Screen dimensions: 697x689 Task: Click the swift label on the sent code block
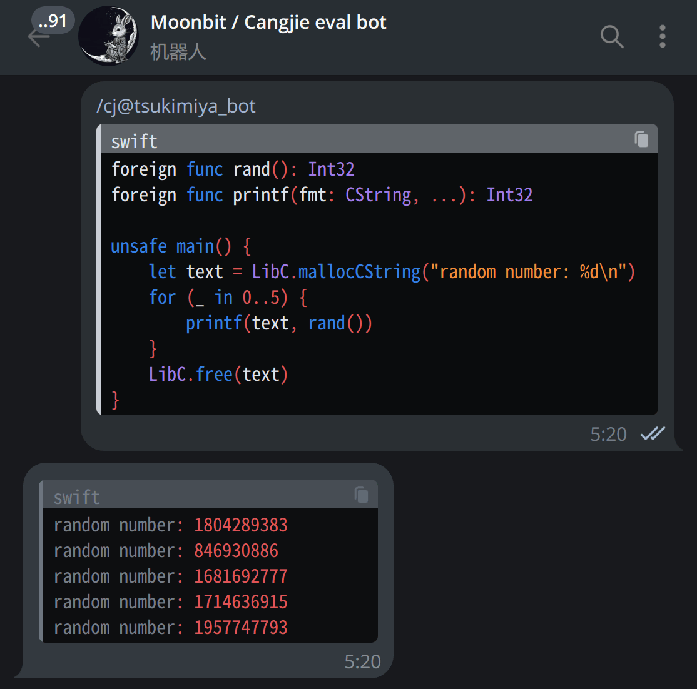[134, 141]
